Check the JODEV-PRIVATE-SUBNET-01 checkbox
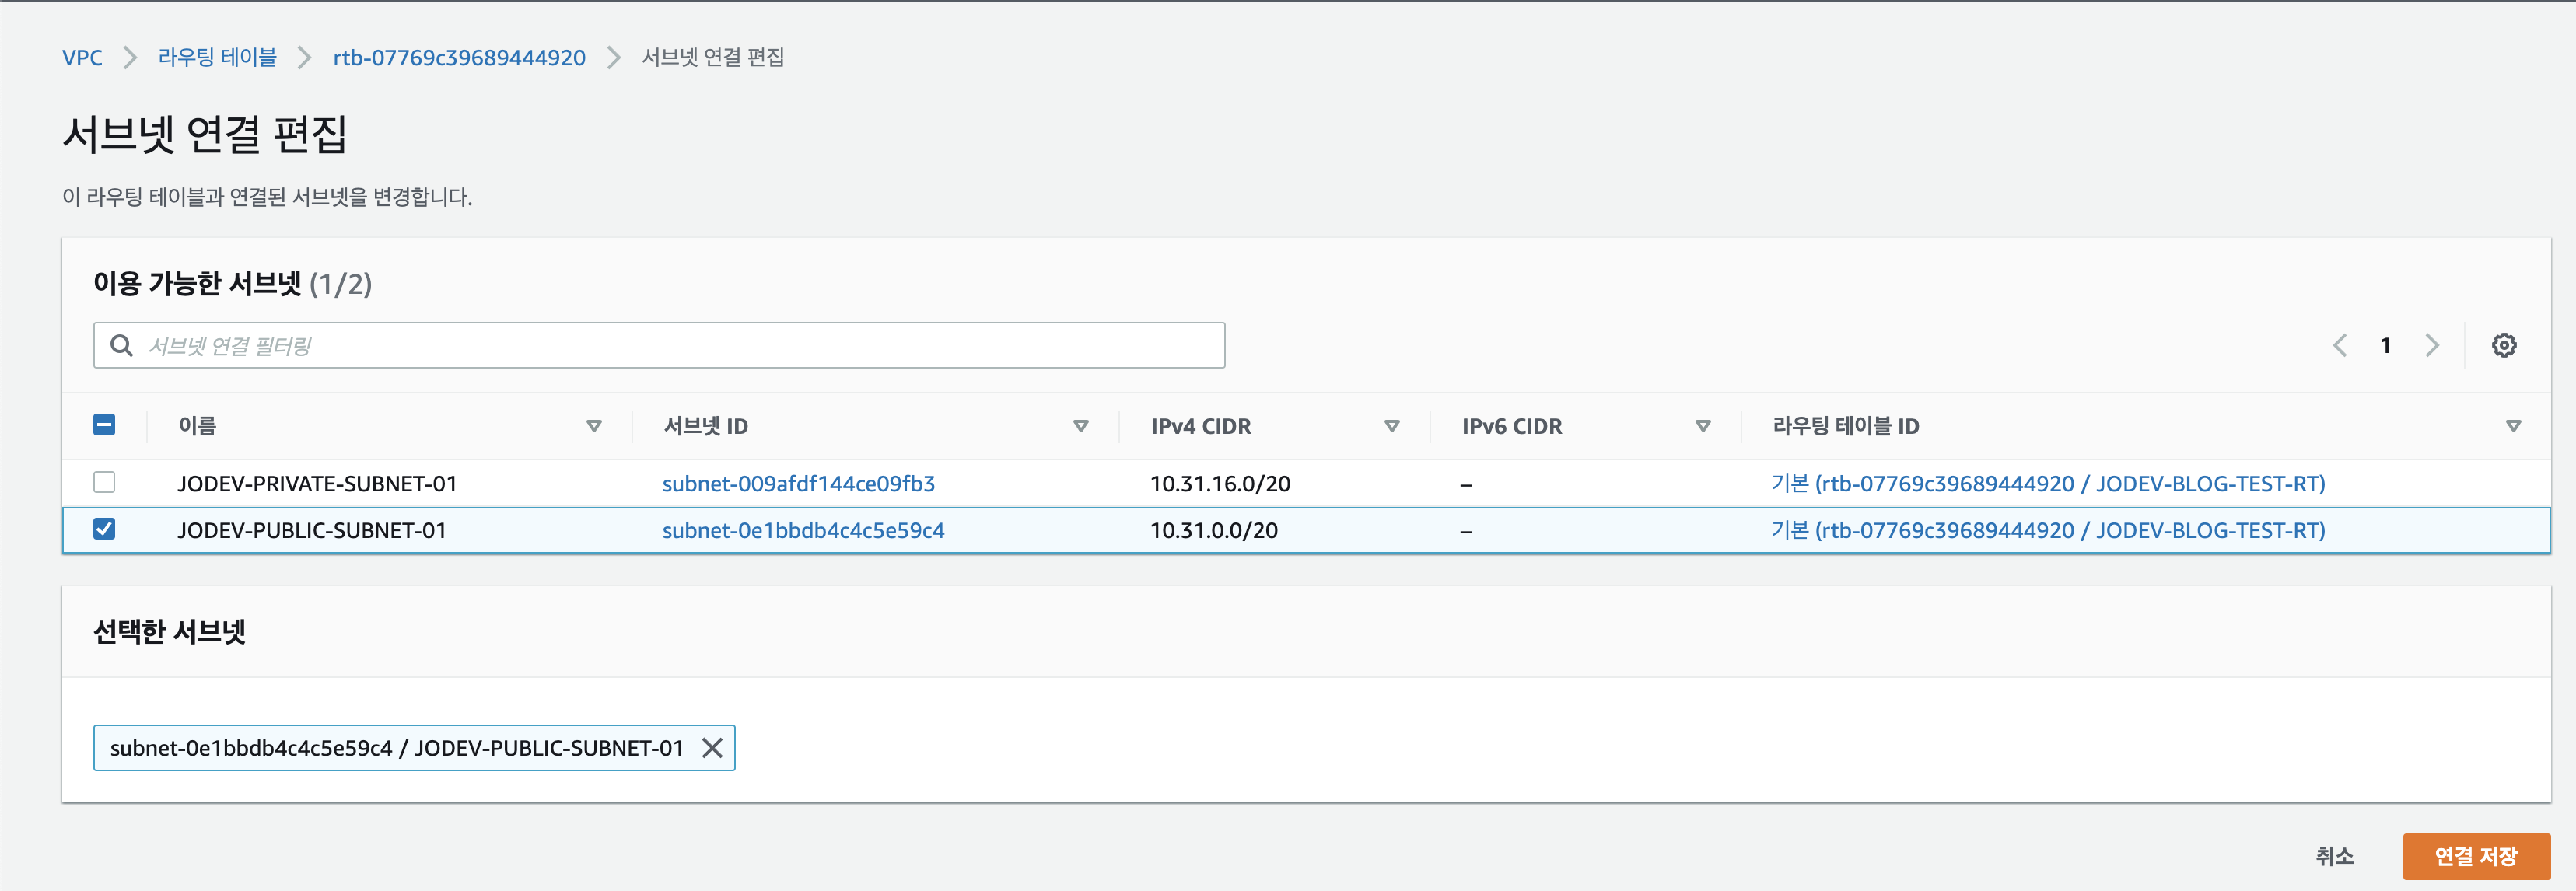This screenshot has height=891, width=2576. click(104, 482)
